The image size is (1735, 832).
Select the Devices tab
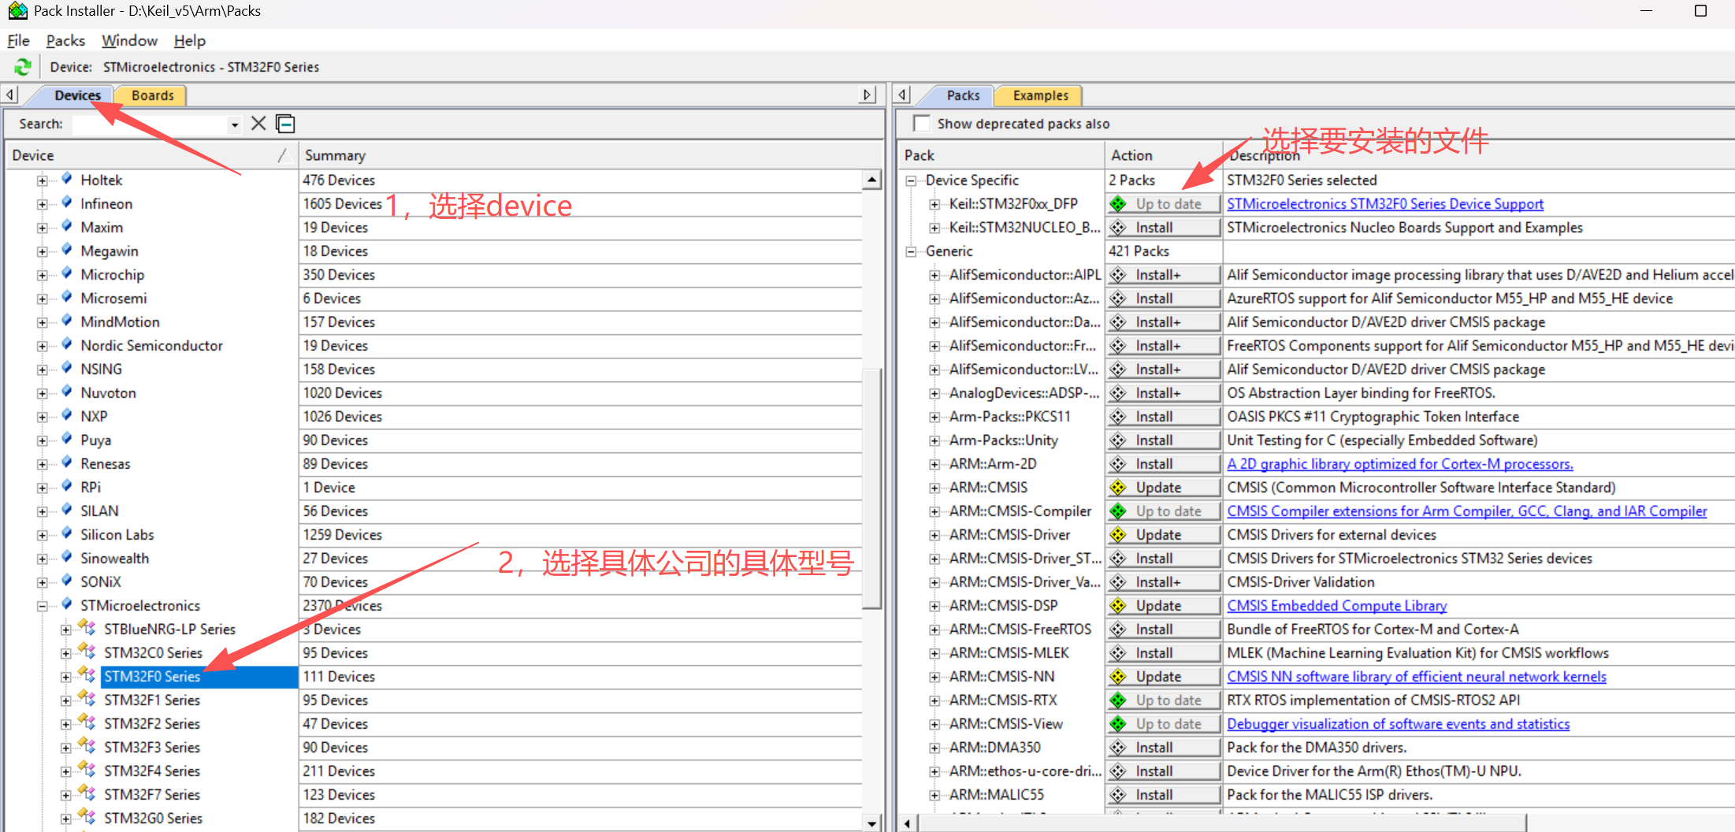[77, 95]
